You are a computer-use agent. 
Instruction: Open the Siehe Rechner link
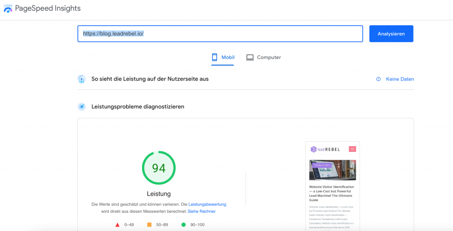202,212
